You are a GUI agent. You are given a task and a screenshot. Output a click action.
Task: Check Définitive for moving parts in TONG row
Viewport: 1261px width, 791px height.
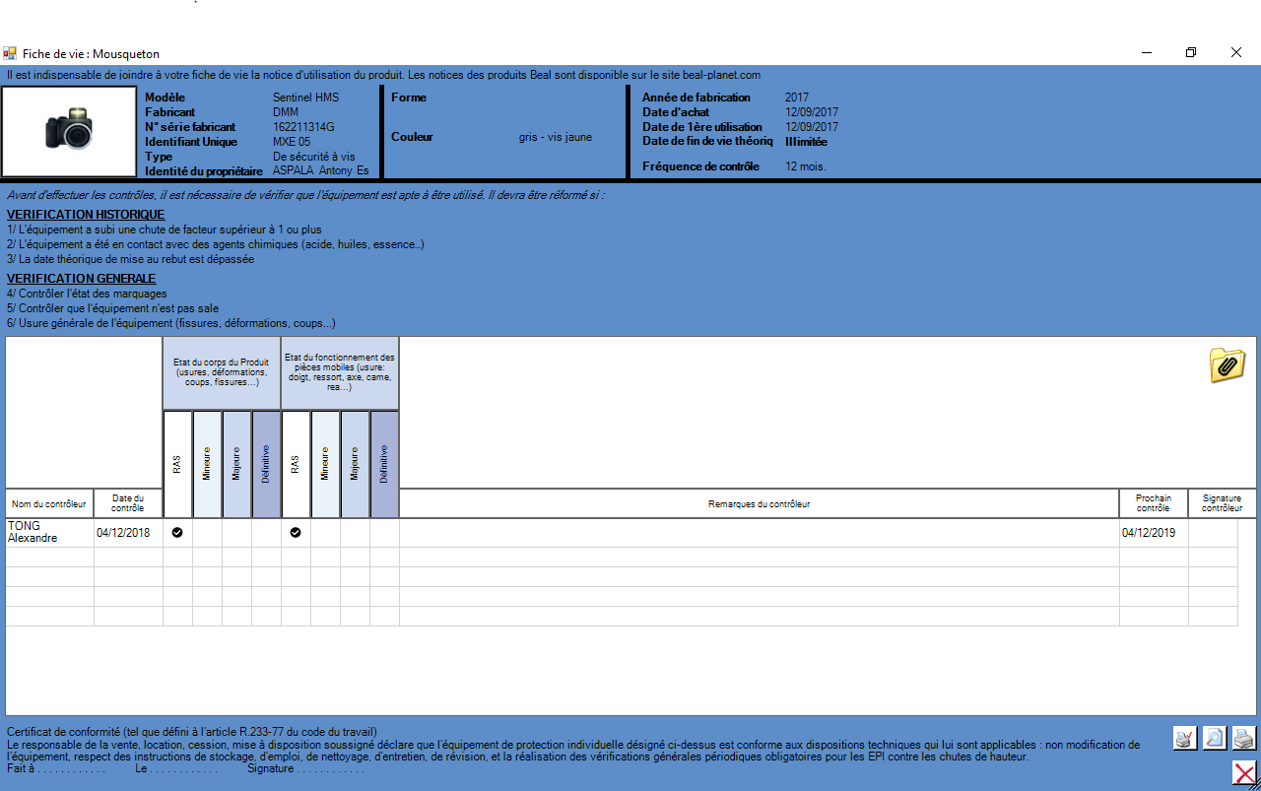(384, 533)
